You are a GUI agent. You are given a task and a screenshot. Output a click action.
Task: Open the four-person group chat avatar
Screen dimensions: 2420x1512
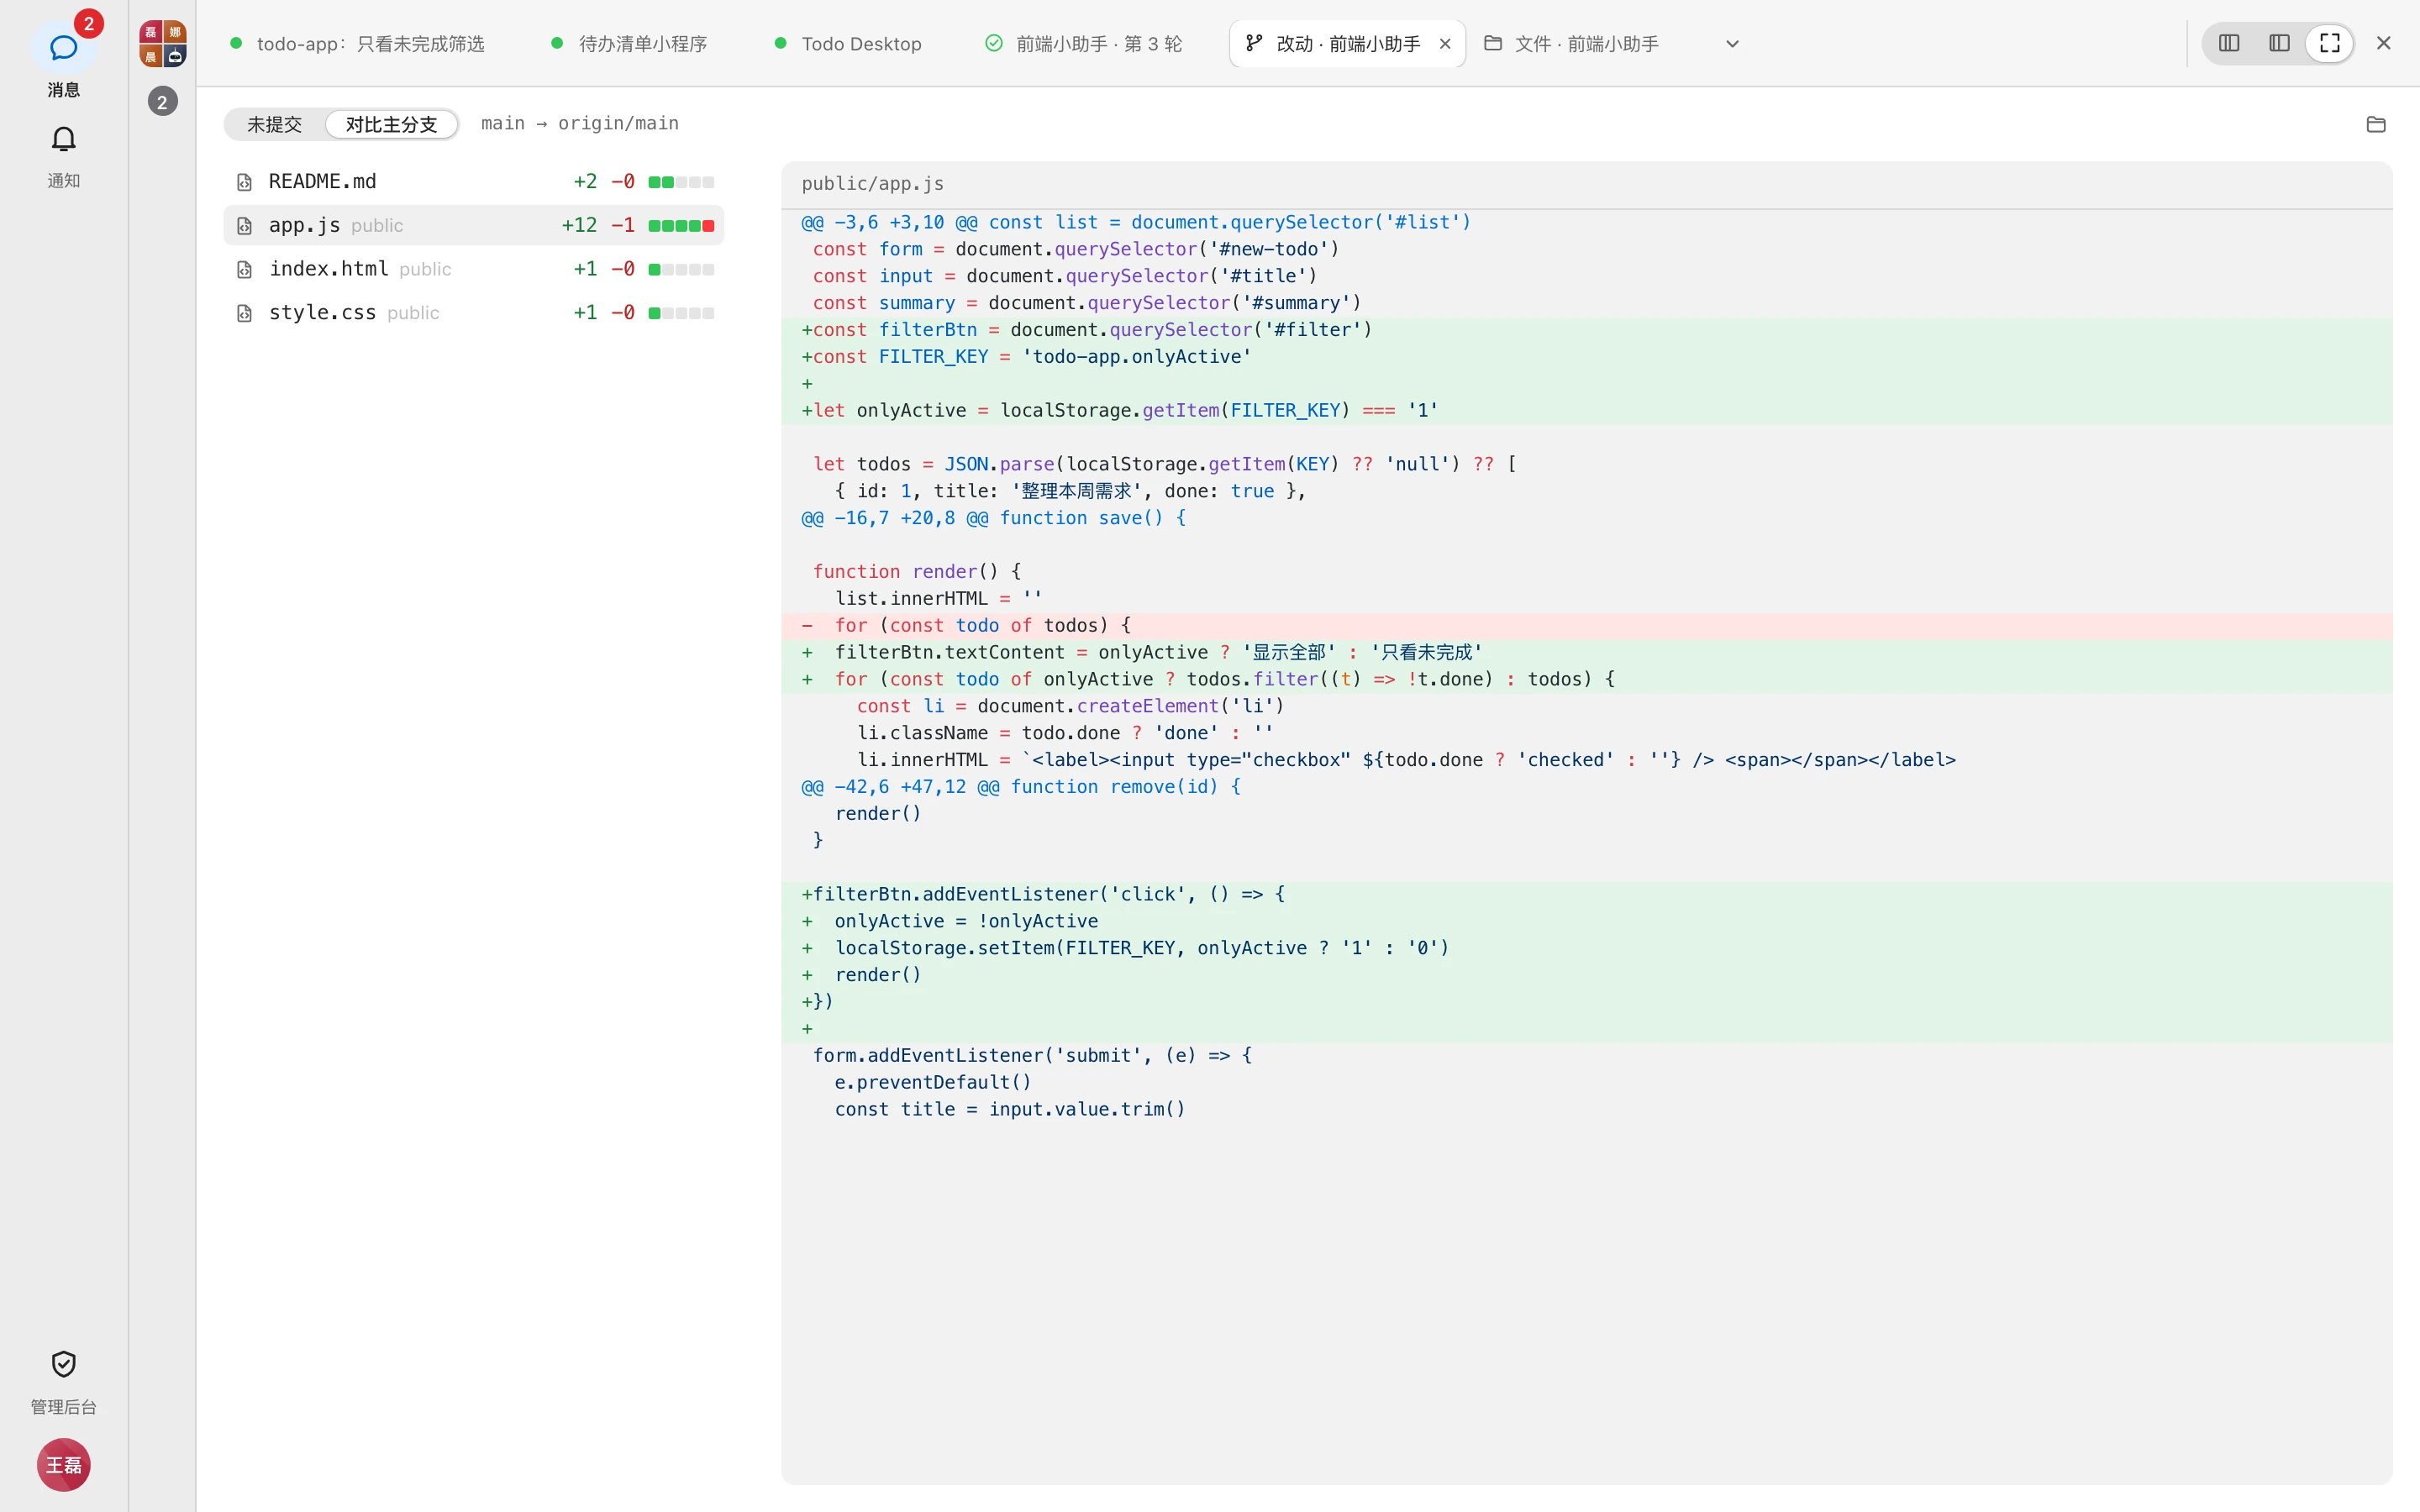coord(162,44)
